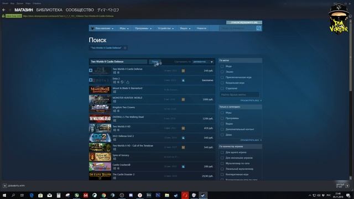
Task: Switch to the МАГАЗИН tab
Action: 24,10
